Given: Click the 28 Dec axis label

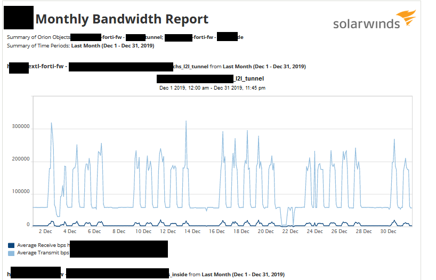Looking at the screenshot, I should [364, 231].
